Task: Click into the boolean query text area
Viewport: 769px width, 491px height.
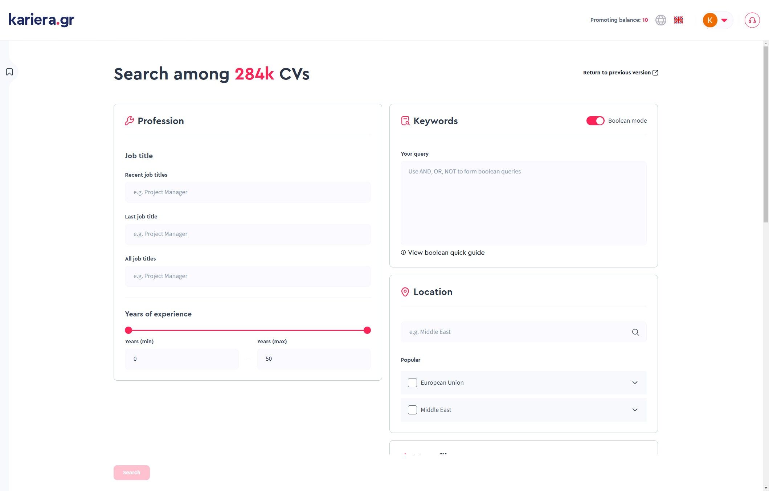Action: pos(523,203)
